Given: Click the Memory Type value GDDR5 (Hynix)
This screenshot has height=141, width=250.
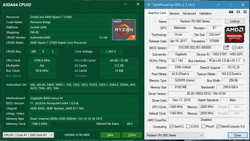Looking at the screenshot, I should click(185, 80).
